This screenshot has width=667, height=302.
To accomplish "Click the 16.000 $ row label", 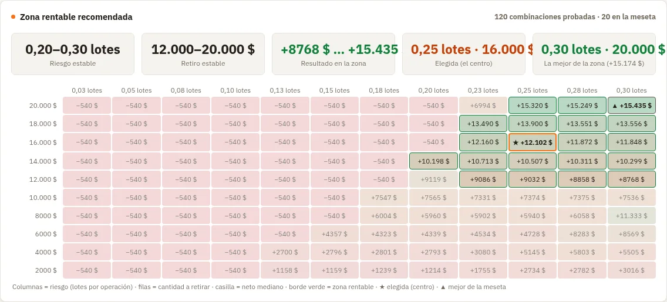I will click(43, 142).
